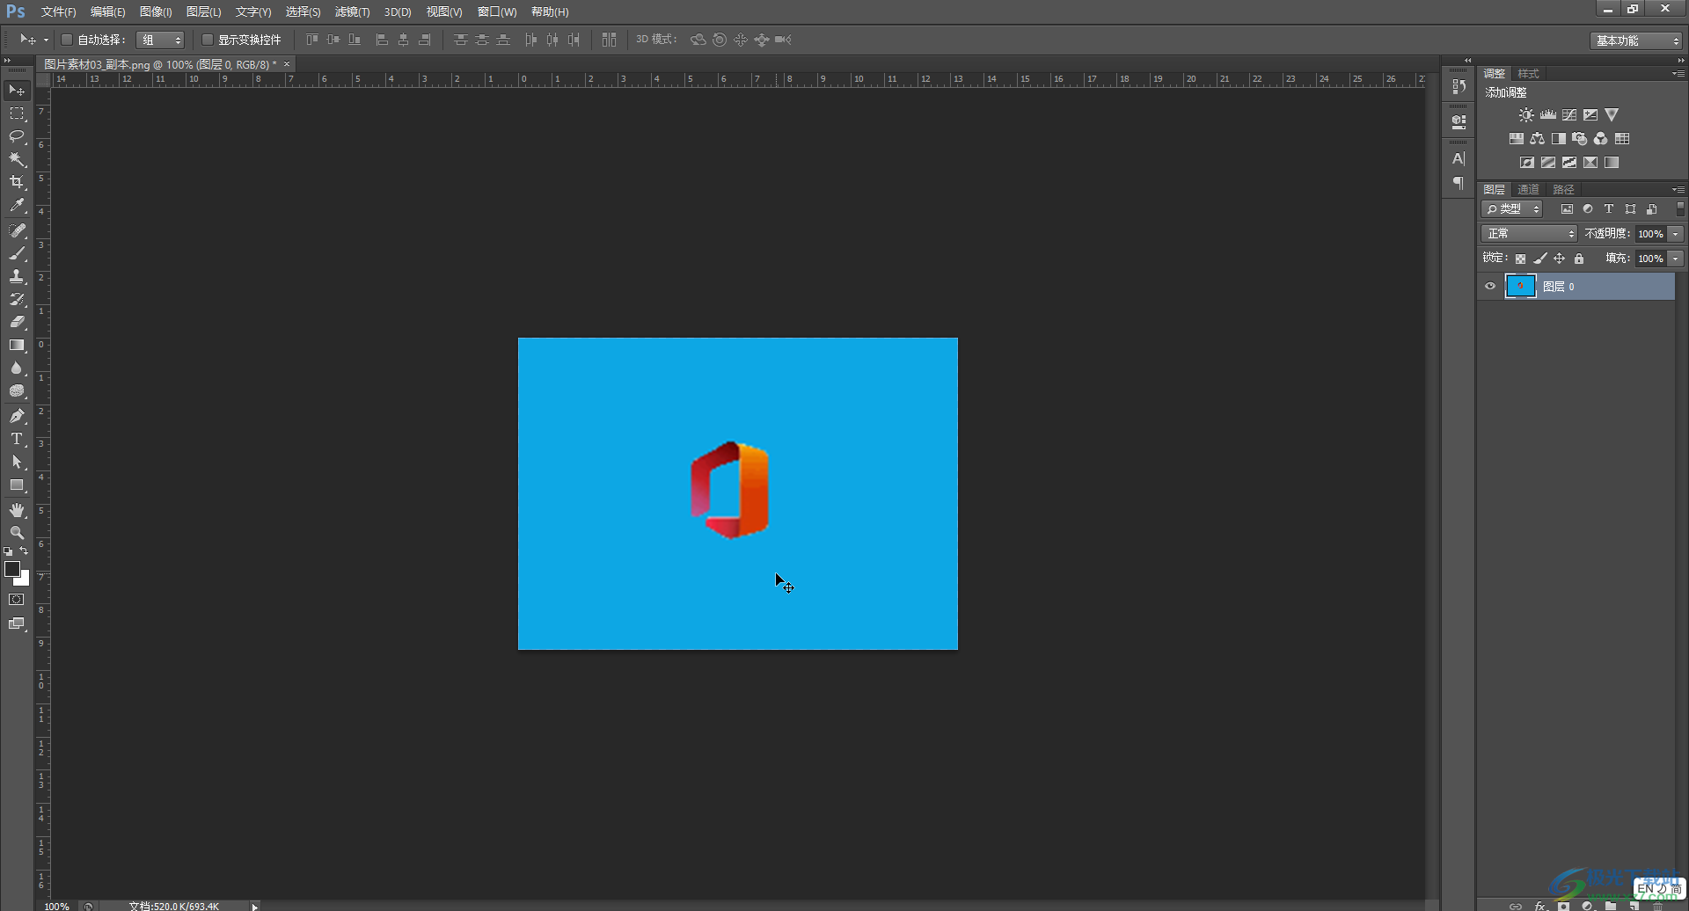Select the Eyedropper tool
The width and height of the screenshot is (1689, 911).
tap(17, 206)
